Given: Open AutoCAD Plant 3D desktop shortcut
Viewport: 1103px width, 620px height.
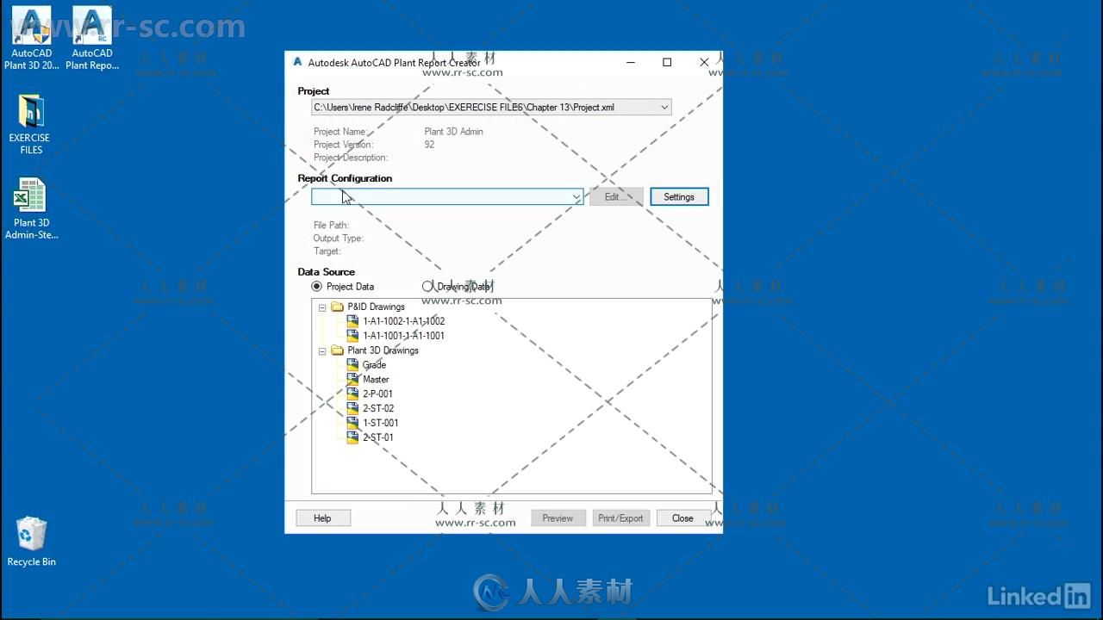Looking at the screenshot, I should click(x=31, y=38).
